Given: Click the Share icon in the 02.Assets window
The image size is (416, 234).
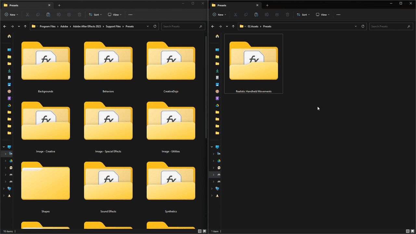Looking at the screenshot, I should (277, 15).
